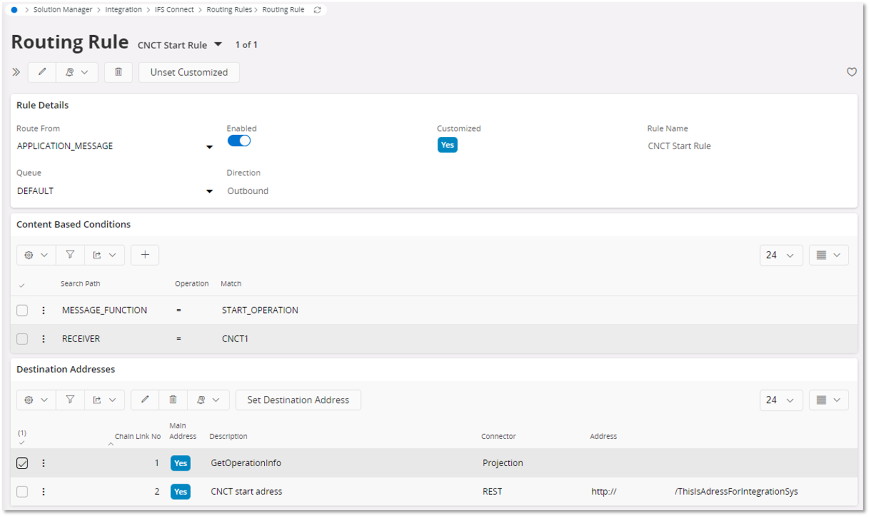
Task: Open the filter icon in Content Based Conditions
Action: 70,255
